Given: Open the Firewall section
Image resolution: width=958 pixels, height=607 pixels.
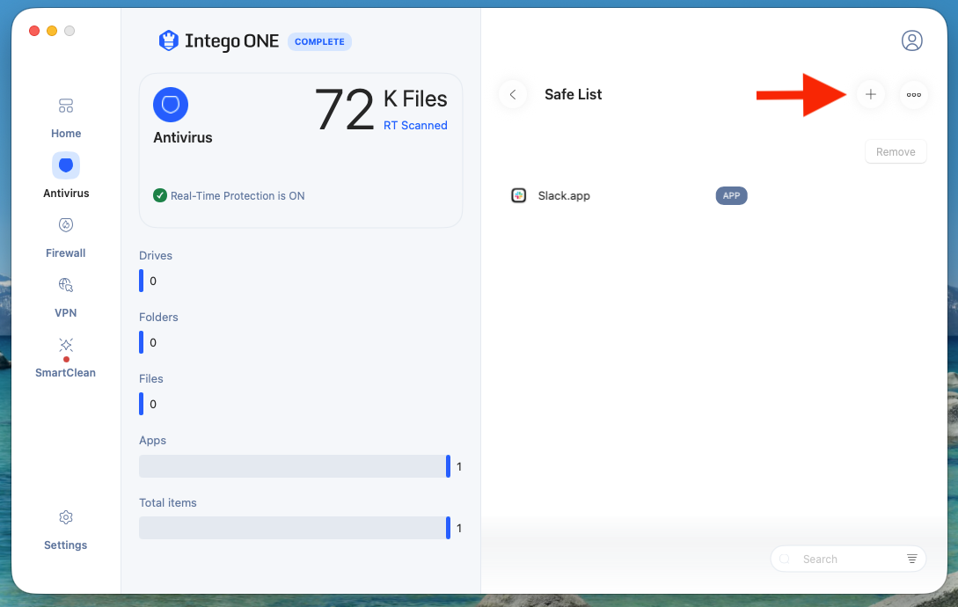Looking at the screenshot, I should [65, 238].
